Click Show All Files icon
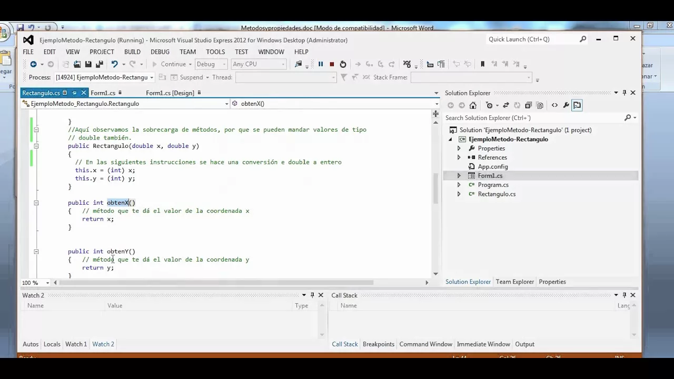Viewport: 674px width, 379px height. (x=539, y=105)
